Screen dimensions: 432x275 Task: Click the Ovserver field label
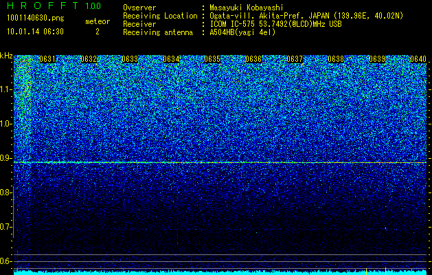(x=139, y=8)
